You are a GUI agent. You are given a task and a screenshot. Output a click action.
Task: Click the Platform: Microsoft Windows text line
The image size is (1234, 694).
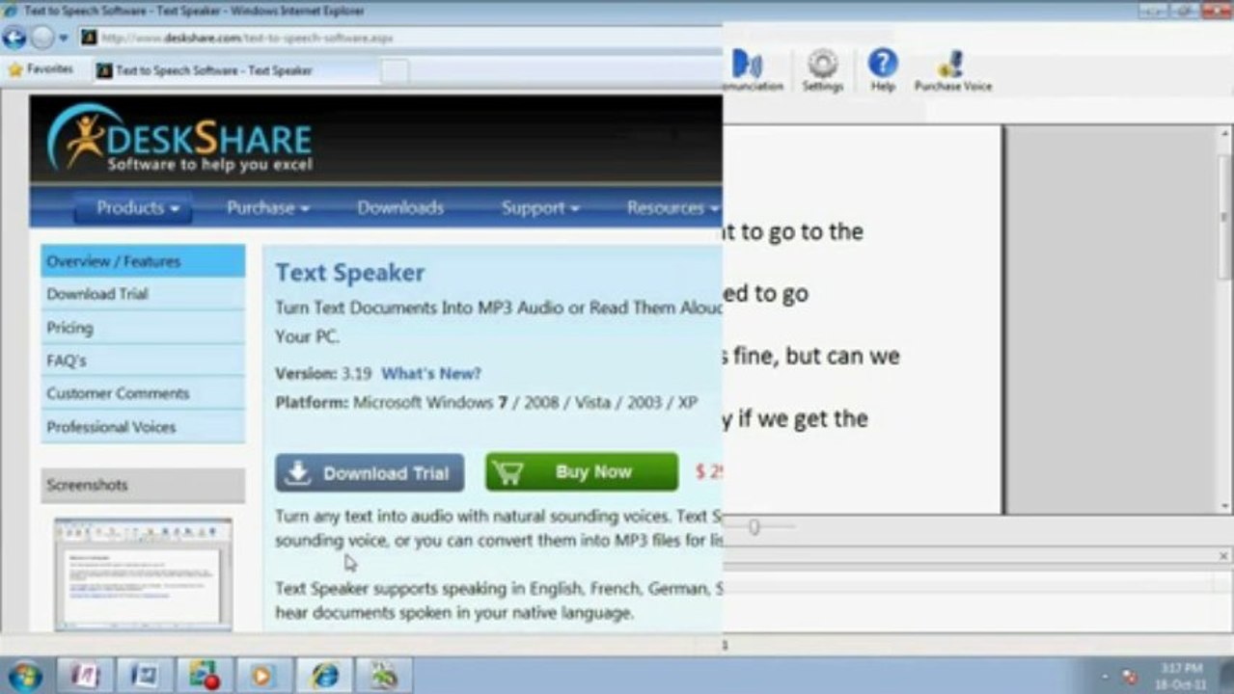(486, 402)
